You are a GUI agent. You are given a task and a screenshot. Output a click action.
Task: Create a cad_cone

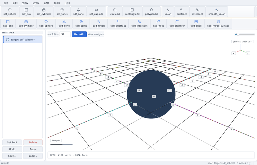(64, 24)
